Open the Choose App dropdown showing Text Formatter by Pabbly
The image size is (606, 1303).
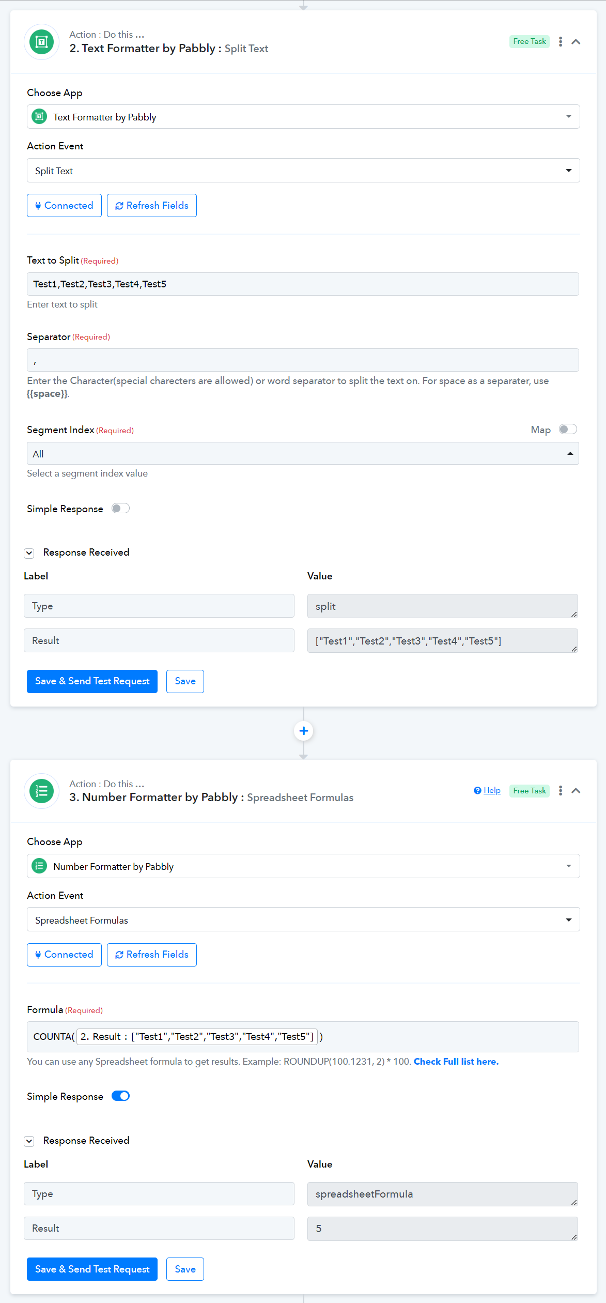click(x=303, y=117)
